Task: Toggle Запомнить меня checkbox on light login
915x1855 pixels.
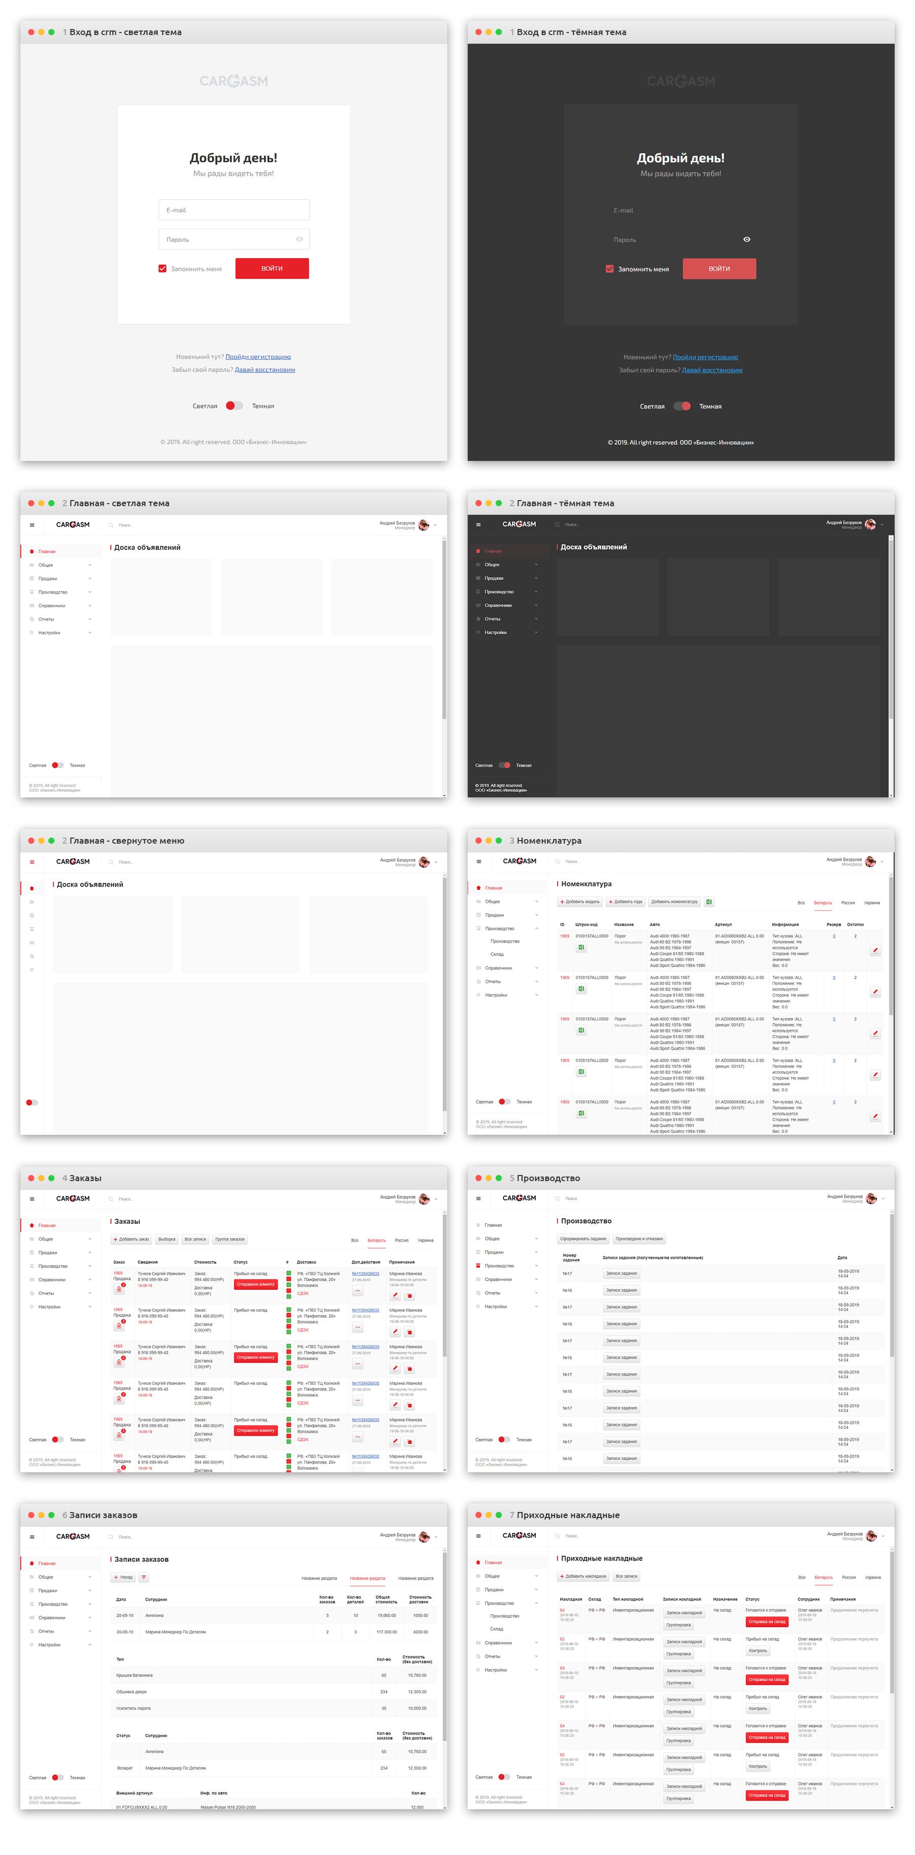Action: [163, 269]
